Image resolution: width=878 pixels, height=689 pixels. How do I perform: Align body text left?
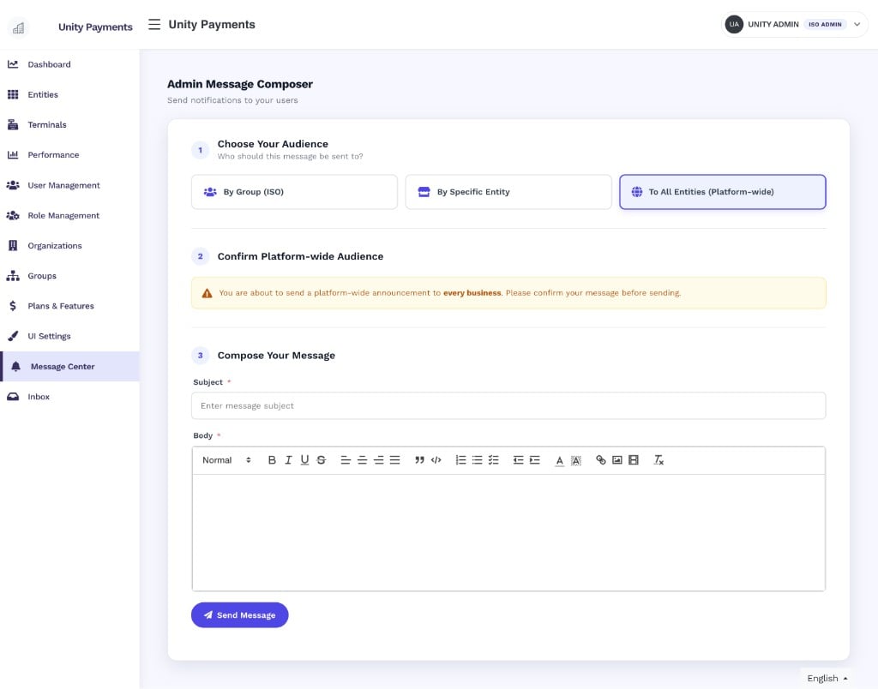point(346,460)
